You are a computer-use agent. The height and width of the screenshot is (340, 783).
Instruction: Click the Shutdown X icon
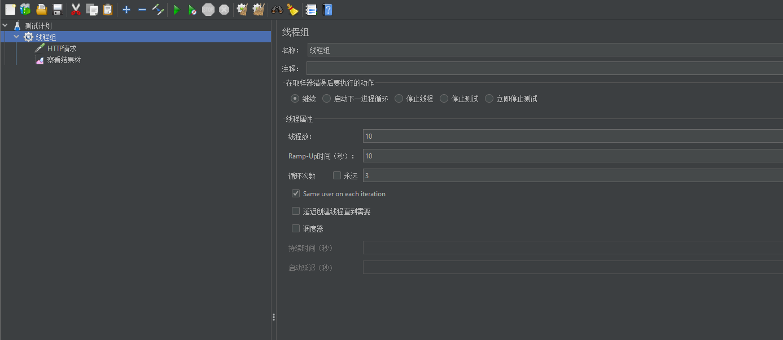(224, 10)
